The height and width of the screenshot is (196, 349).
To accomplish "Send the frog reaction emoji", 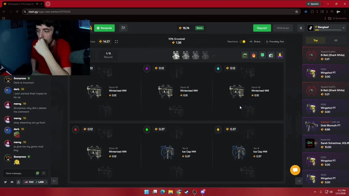I will [x=245, y=56].
